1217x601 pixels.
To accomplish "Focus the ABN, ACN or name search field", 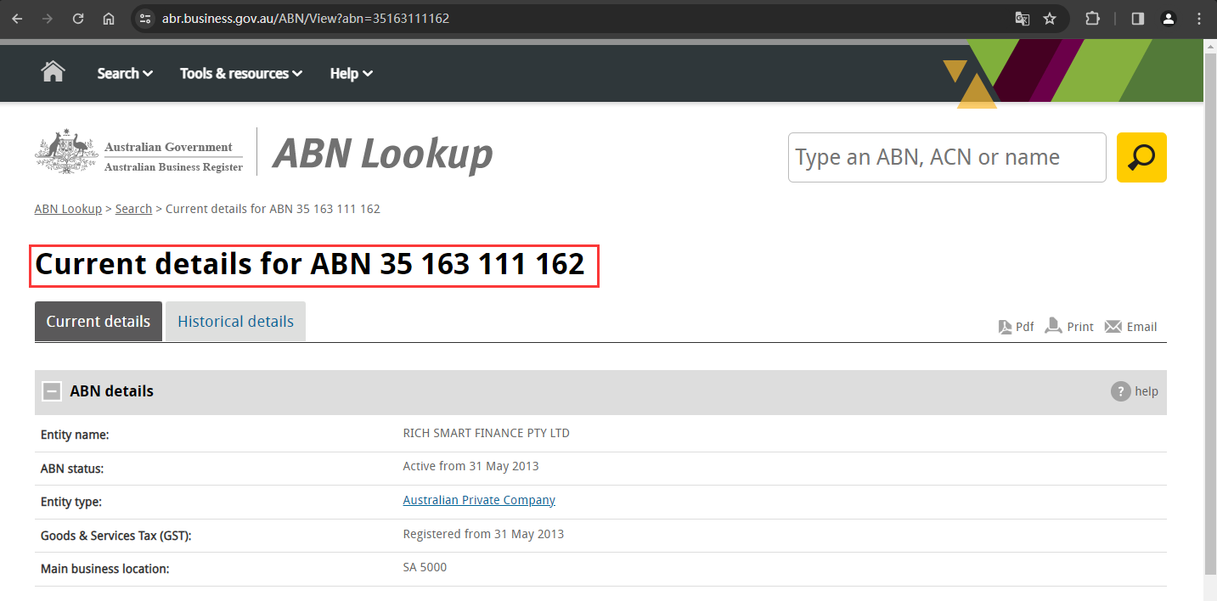I will pos(947,157).
